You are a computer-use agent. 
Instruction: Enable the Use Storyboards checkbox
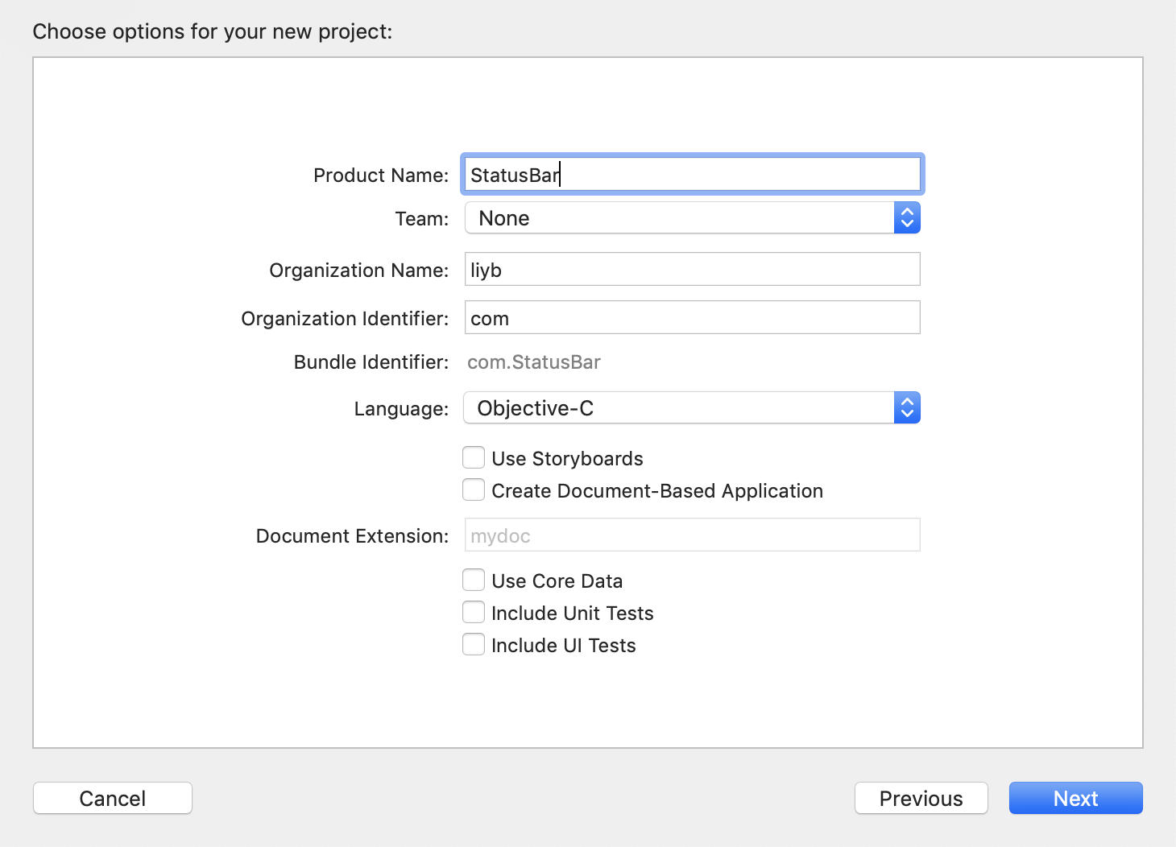pyautogui.click(x=474, y=458)
